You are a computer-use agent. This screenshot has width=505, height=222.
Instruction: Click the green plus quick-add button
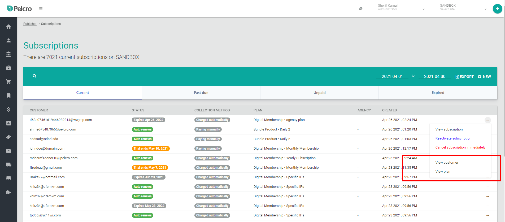click(497, 9)
